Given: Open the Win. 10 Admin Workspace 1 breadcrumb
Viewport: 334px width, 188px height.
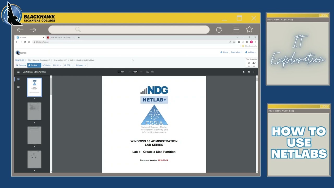Looking at the screenshot, I should coord(39,60).
